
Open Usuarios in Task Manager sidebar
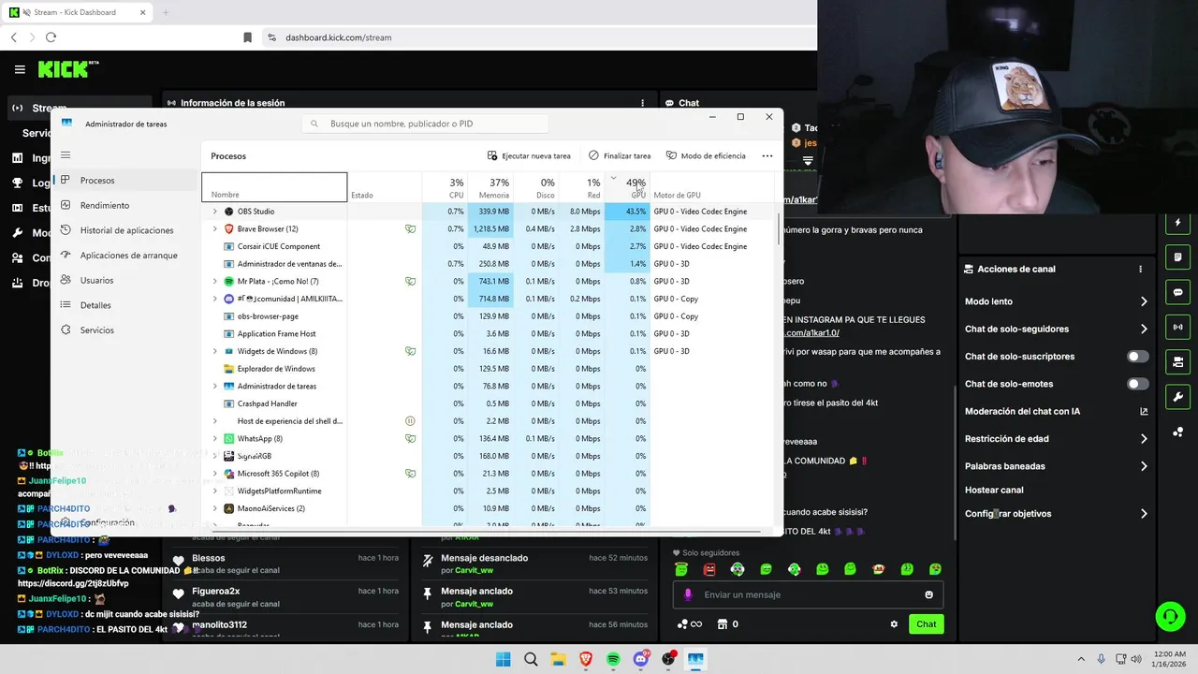point(96,280)
